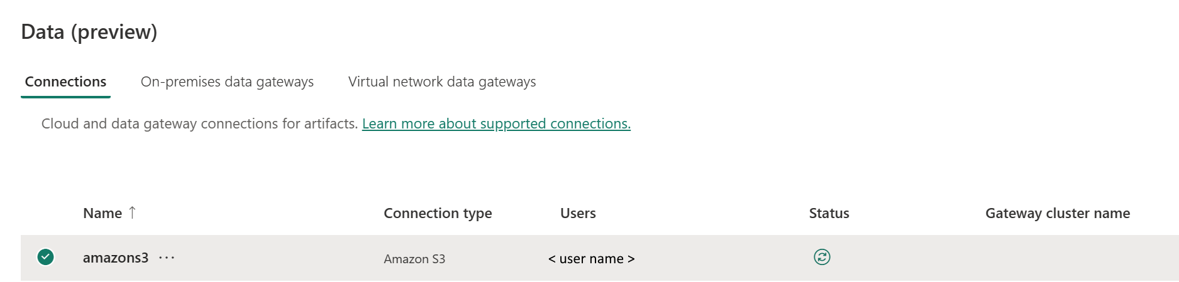Toggle the amazons3 row selection checkmark
The width and height of the screenshot is (1179, 282).
[45, 257]
